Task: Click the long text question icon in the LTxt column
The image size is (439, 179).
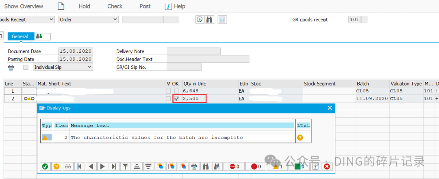Action: [300, 137]
